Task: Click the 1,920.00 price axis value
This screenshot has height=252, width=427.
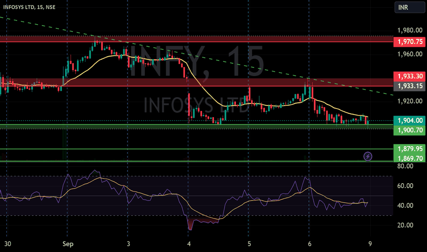Action: (410, 101)
